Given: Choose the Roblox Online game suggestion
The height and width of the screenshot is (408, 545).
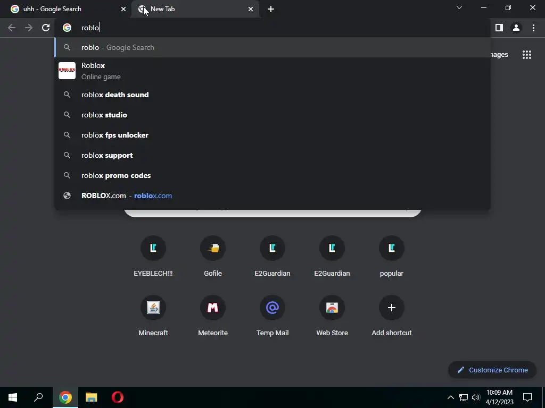Looking at the screenshot, I should (272, 71).
